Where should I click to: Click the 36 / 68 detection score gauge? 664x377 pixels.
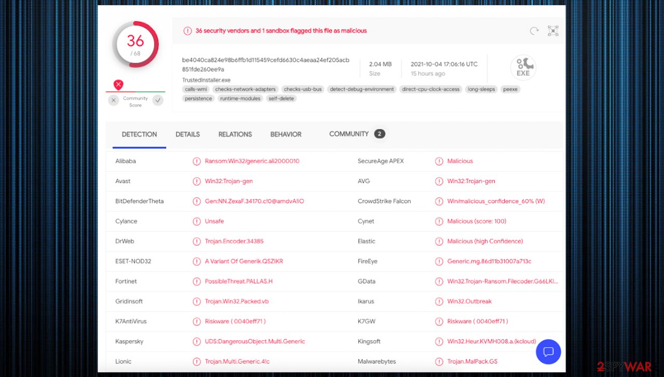[x=135, y=44]
